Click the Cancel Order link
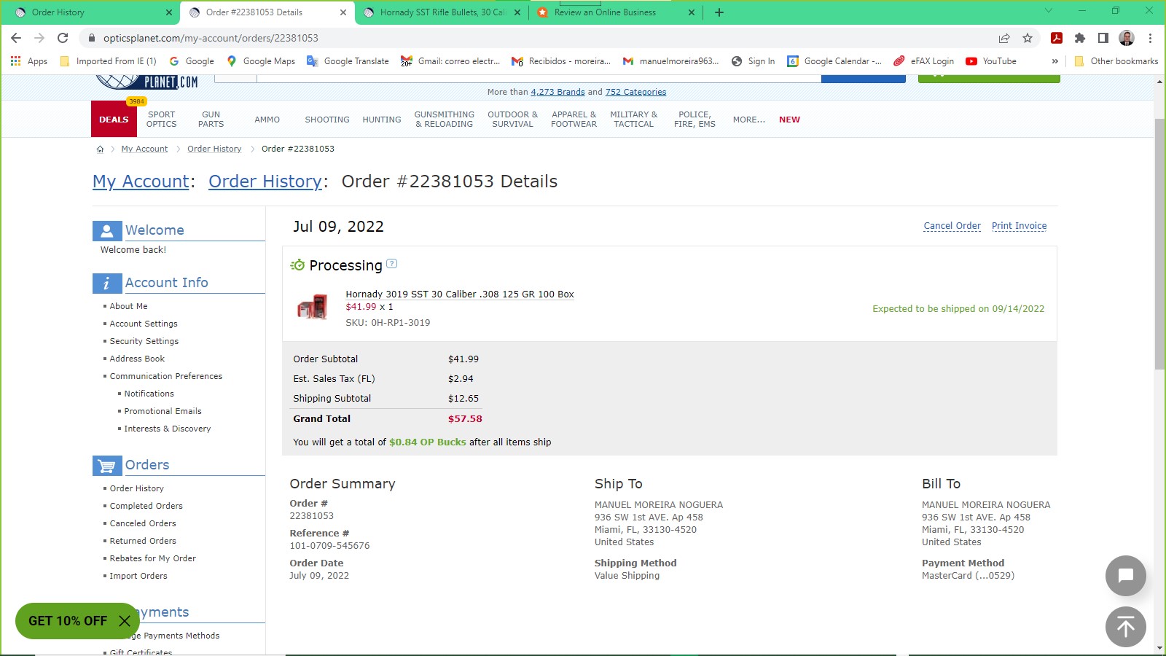The width and height of the screenshot is (1166, 656). click(x=951, y=226)
